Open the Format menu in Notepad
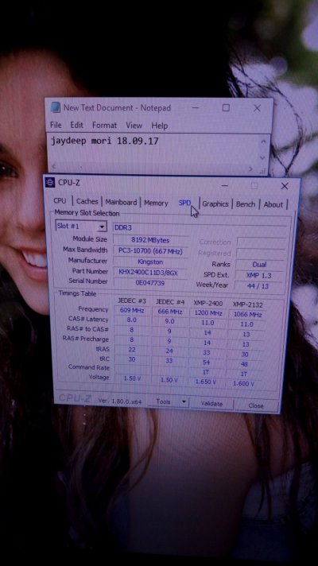 coord(104,126)
